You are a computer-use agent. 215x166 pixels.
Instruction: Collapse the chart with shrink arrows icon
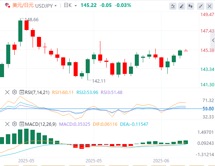[201, 6]
